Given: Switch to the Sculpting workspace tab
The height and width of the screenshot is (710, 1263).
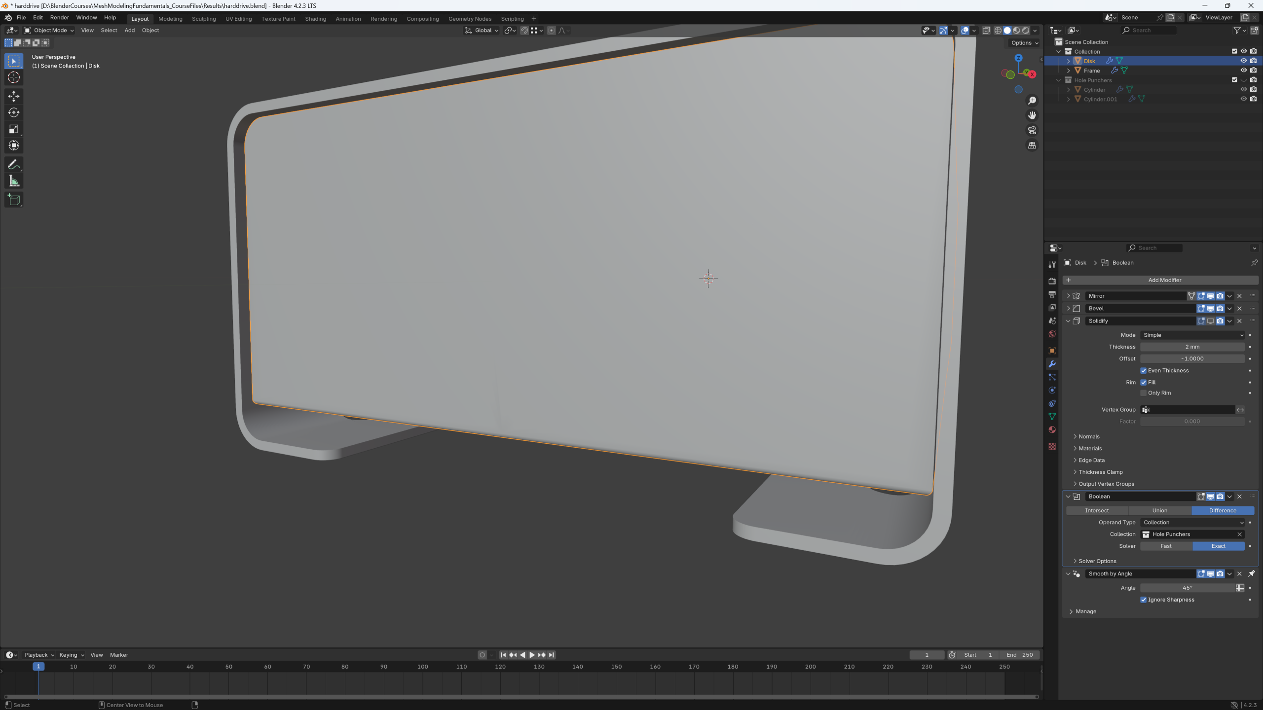Looking at the screenshot, I should click(x=204, y=19).
